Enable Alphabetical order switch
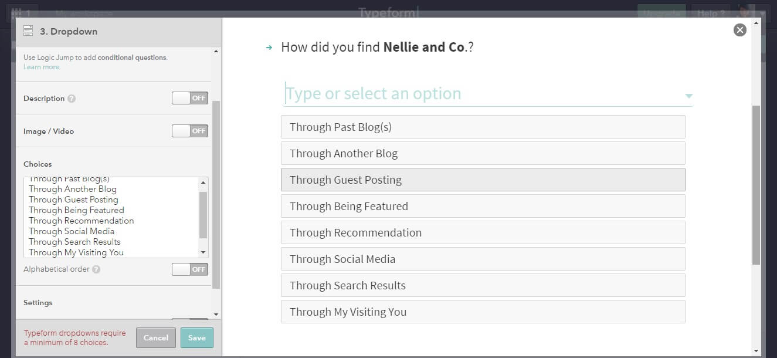777x358 pixels. (190, 269)
